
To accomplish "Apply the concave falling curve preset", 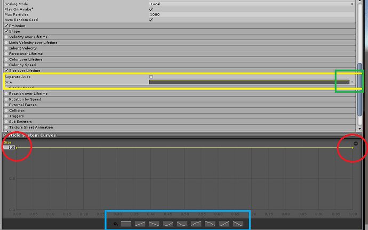I will pos(182,224).
